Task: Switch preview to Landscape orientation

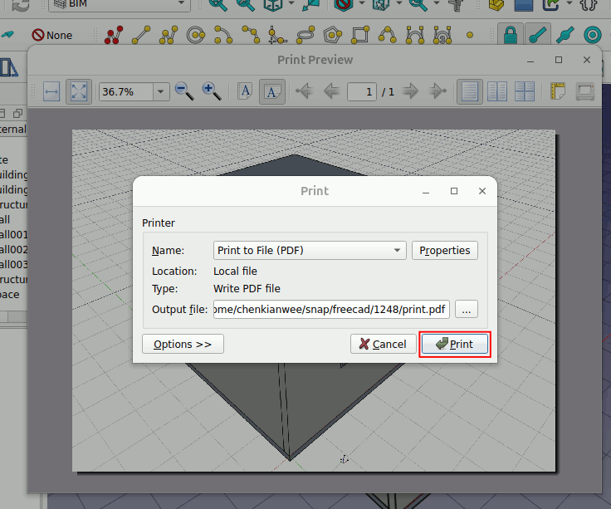Action: 271,91
